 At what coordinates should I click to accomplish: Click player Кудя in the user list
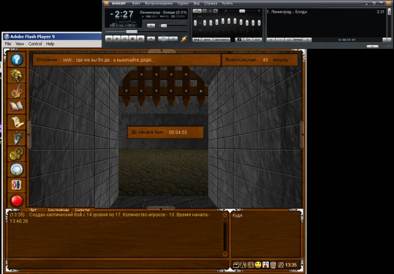[x=237, y=215]
